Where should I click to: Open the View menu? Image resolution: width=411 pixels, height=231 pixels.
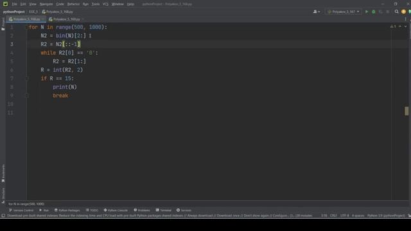click(x=33, y=4)
